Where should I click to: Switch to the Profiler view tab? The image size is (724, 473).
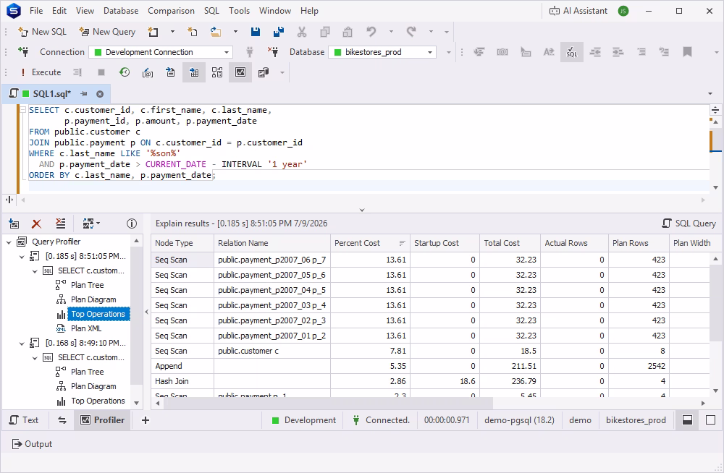pyautogui.click(x=103, y=420)
